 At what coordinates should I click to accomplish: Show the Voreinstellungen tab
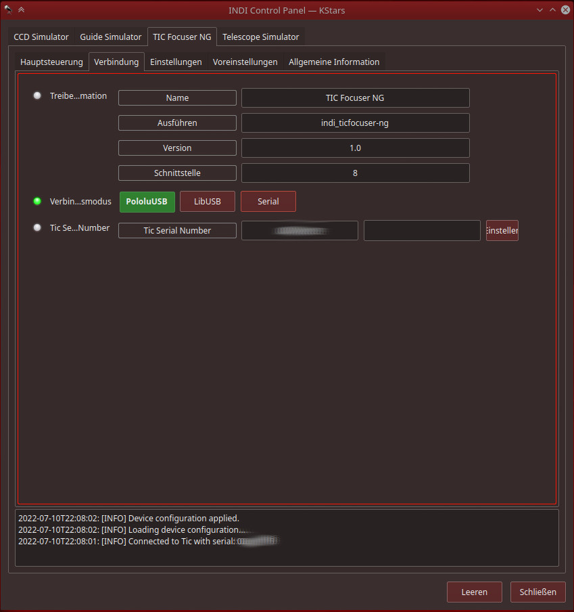(245, 62)
